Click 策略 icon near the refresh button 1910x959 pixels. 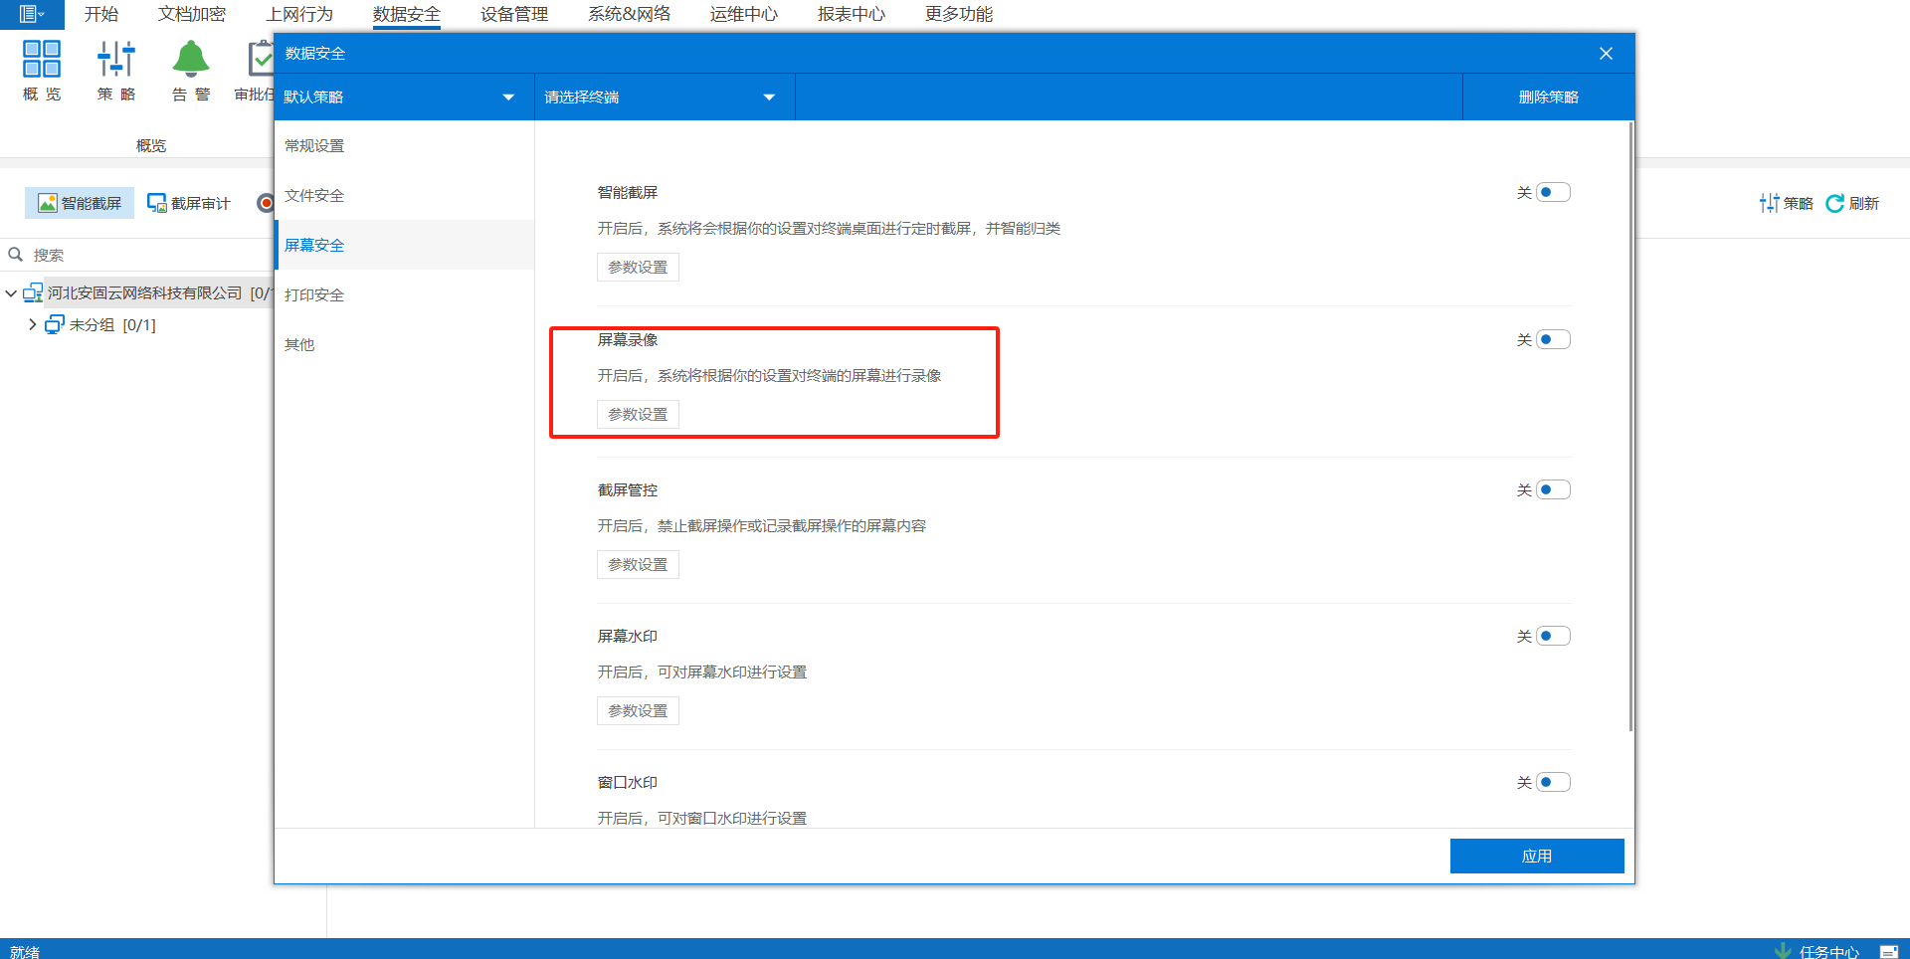click(1770, 203)
